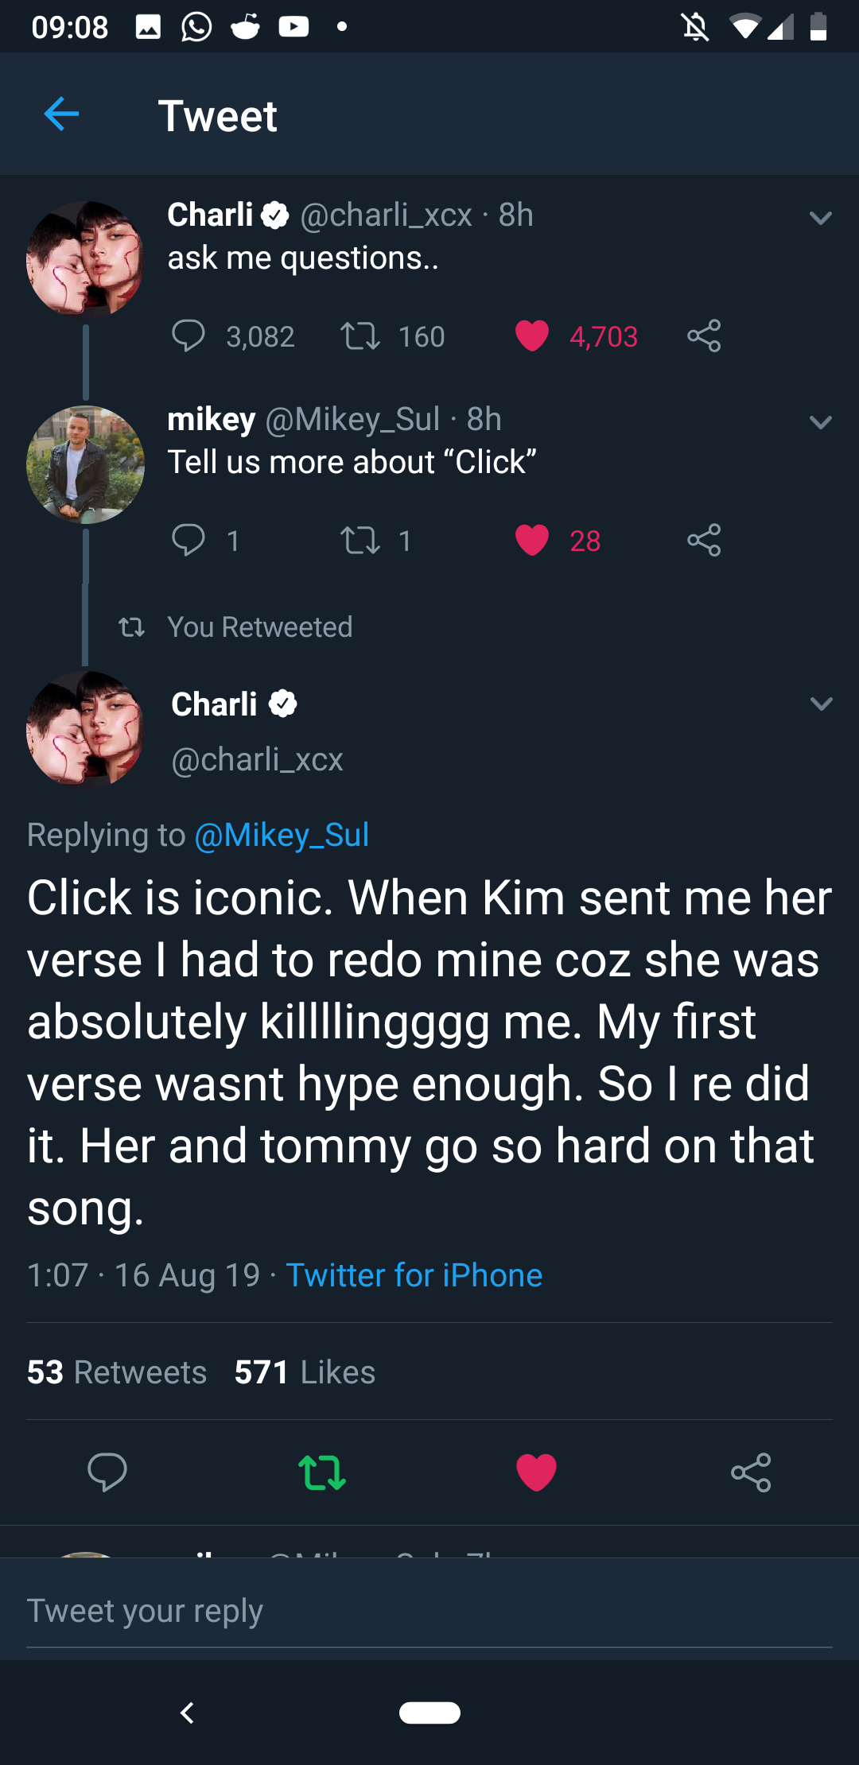The height and width of the screenshot is (1765, 859).
Task: Tap the reply bubble on mikey's tweet
Action: tap(191, 541)
